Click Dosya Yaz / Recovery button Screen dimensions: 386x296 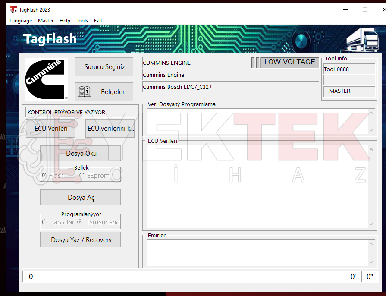click(81, 239)
